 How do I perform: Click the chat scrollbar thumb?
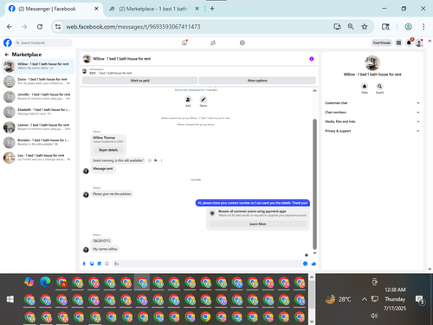pyautogui.click(x=314, y=184)
